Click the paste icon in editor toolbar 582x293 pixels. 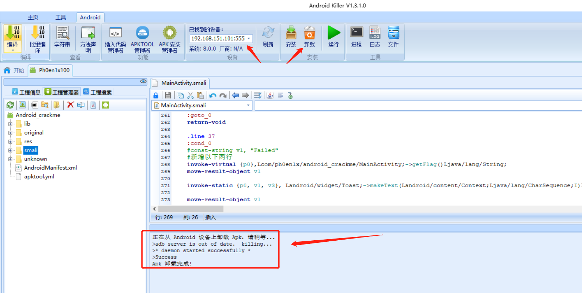[x=200, y=95]
